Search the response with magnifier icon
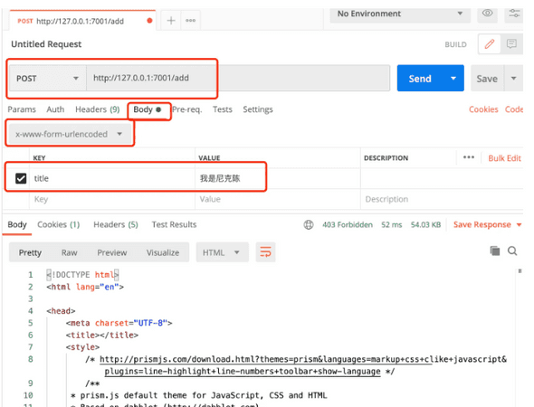 512,251
